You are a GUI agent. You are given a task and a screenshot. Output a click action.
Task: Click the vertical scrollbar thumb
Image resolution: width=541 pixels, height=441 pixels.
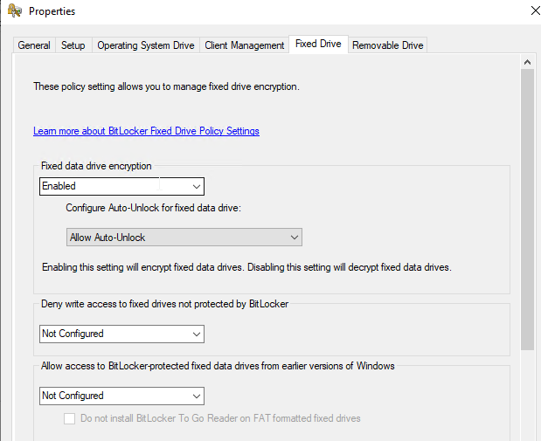(527, 210)
